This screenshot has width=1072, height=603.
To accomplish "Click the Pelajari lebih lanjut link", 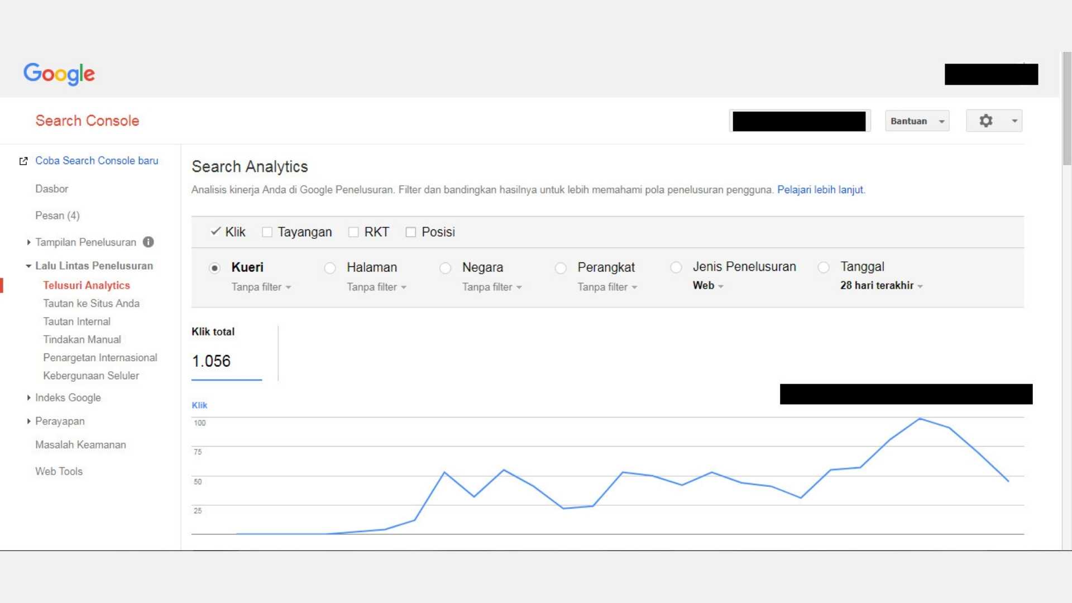I will pyautogui.click(x=820, y=189).
